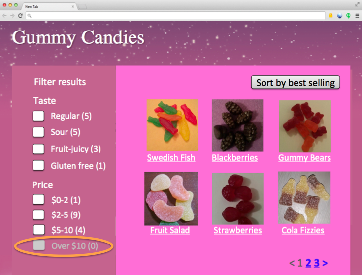The height and width of the screenshot is (275, 362).
Task: Select the $2-5 (9) price checkbox
Action: point(38,215)
